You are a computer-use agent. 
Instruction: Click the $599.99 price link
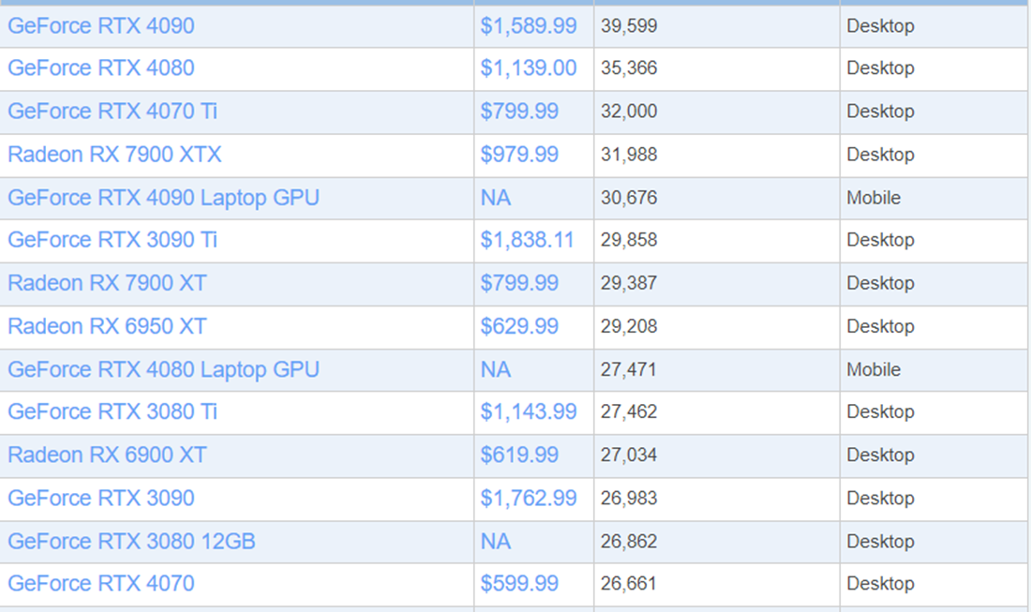[x=519, y=584]
